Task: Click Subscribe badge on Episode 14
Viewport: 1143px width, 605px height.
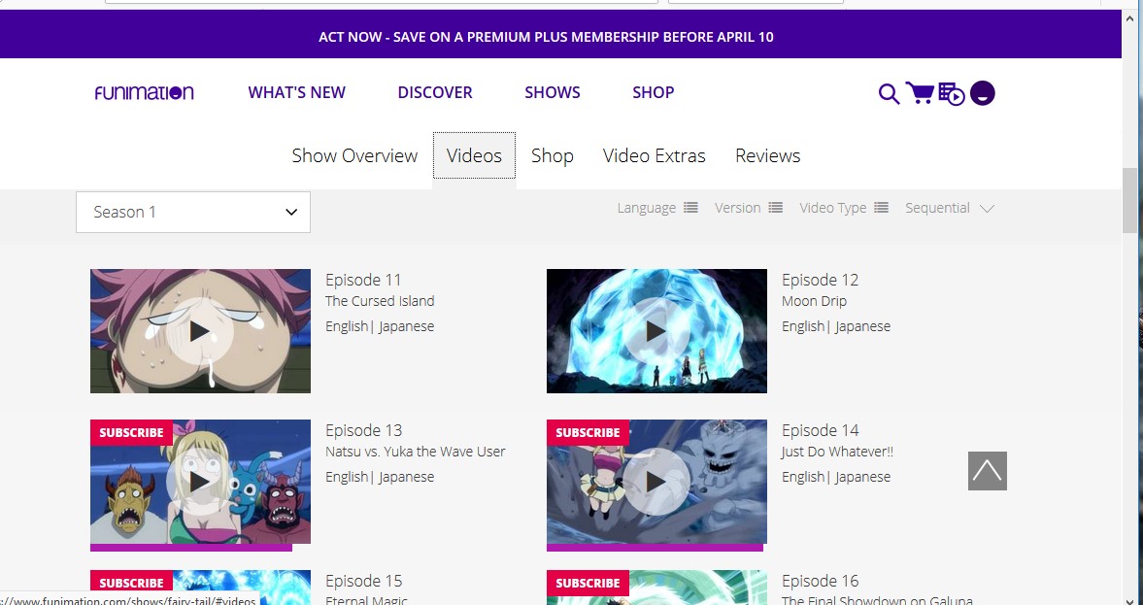Action: (588, 432)
